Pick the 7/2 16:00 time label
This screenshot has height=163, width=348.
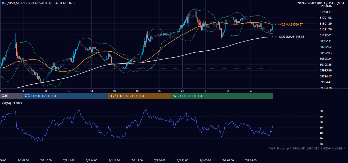pyautogui.click(x=114, y=161)
